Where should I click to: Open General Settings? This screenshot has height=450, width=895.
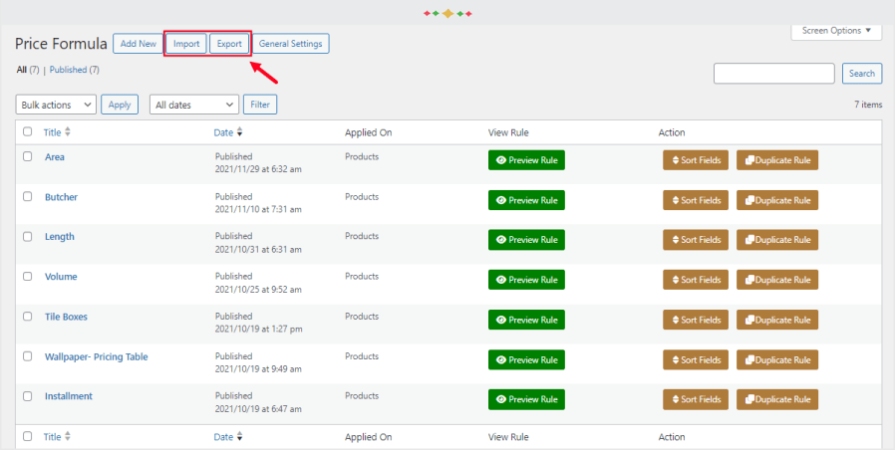(290, 44)
